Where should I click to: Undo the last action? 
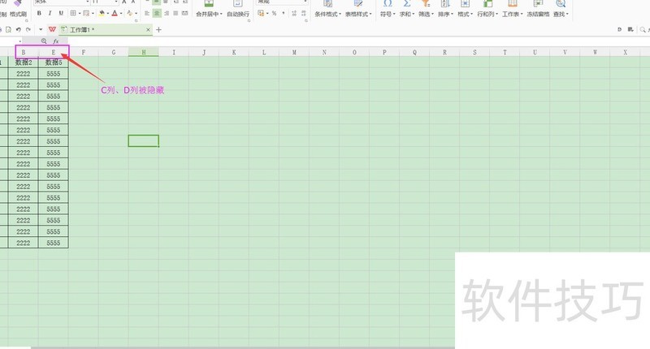(18, 29)
